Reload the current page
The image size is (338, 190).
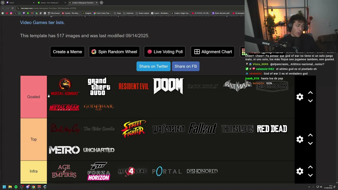[x=12, y=8]
